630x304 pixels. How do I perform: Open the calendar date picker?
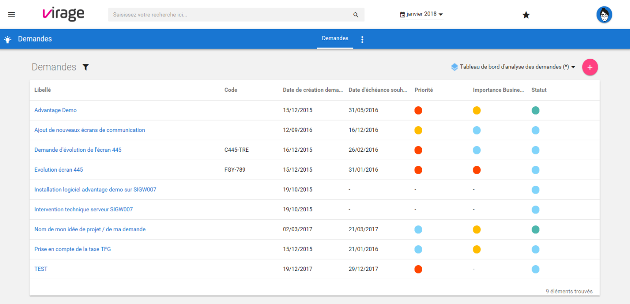point(403,14)
